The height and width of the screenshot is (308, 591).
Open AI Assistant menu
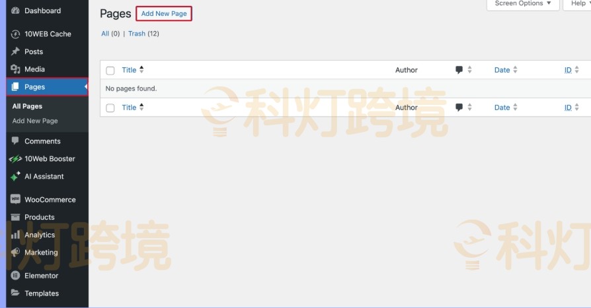pyautogui.click(x=47, y=176)
